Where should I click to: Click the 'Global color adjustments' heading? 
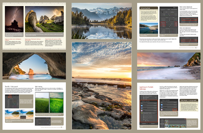point(185,28)
